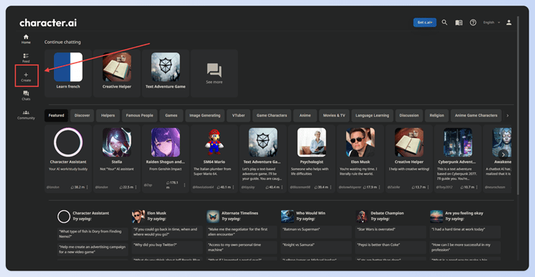Open options menu on Psychologist card

click(x=331, y=187)
